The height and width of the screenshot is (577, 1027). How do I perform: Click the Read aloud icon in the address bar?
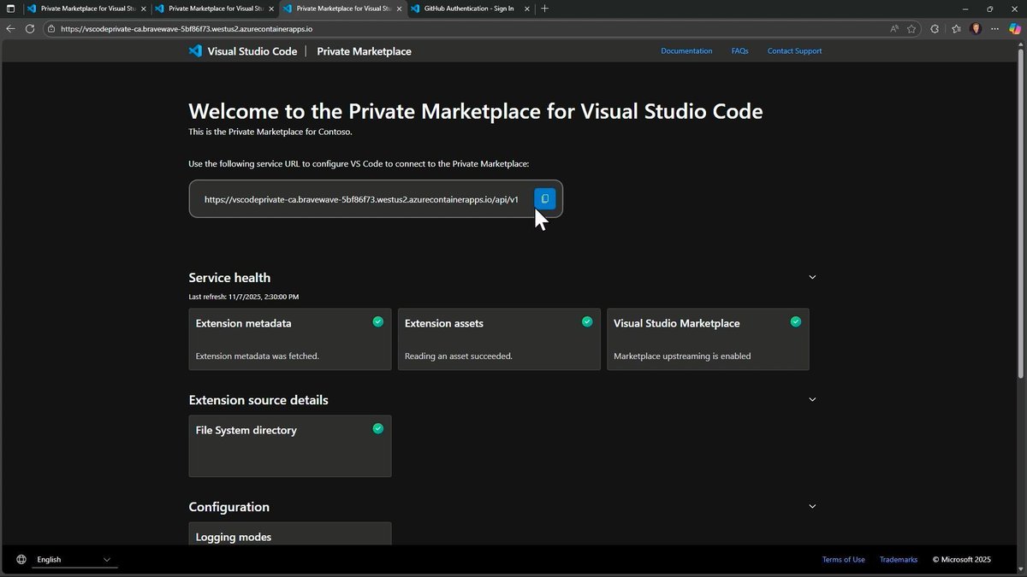(893, 28)
